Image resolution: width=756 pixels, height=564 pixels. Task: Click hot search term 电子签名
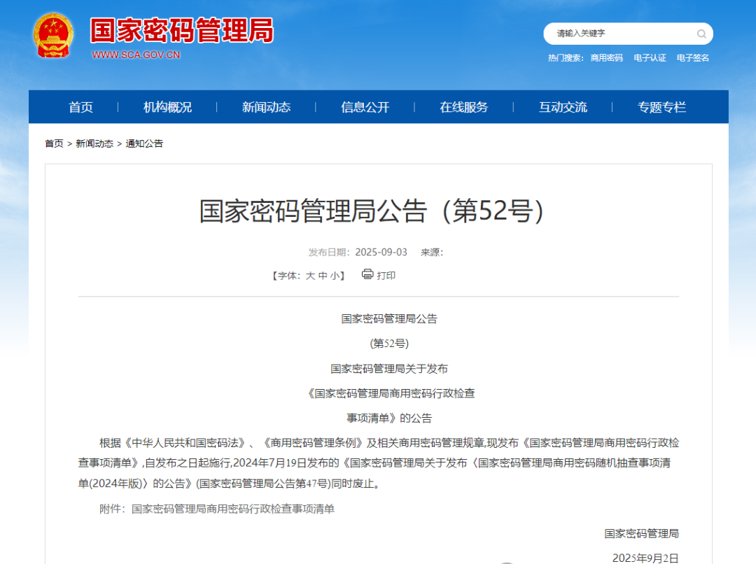692,58
